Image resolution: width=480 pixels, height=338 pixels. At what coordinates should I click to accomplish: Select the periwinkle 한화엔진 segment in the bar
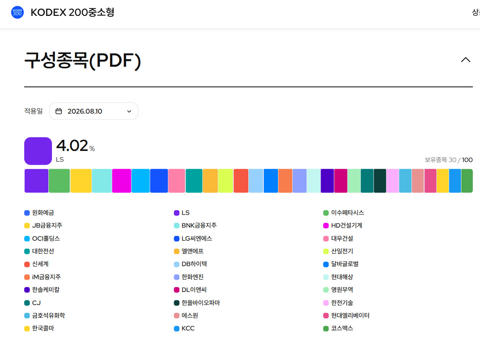pyautogui.click(x=300, y=181)
